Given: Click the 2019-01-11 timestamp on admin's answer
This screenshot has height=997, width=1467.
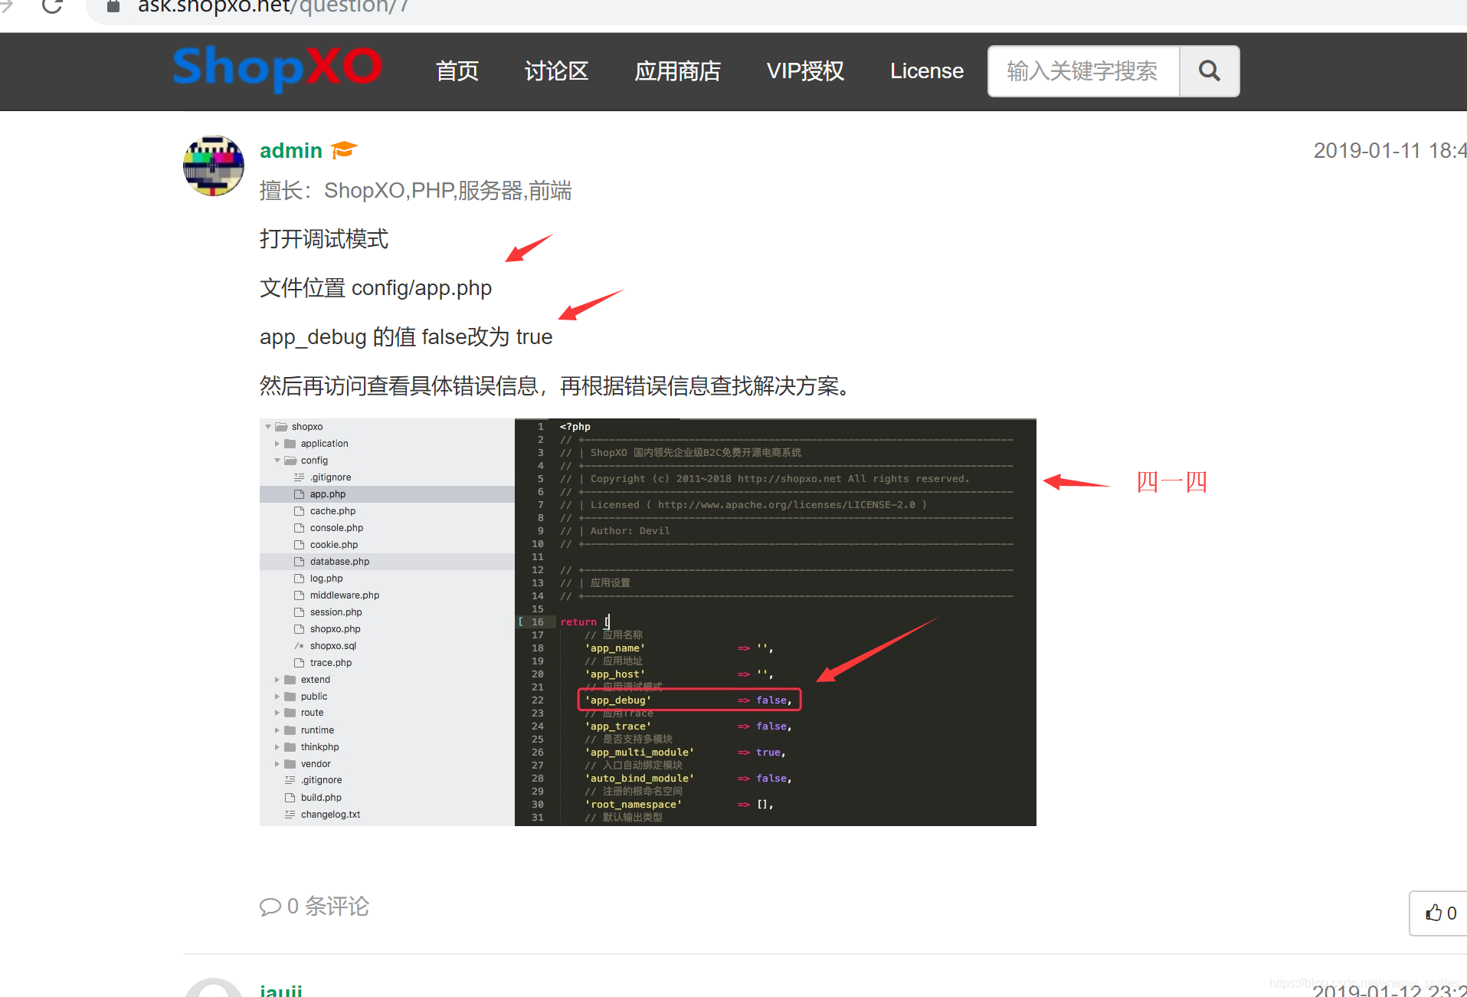Looking at the screenshot, I should point(1390,150).
